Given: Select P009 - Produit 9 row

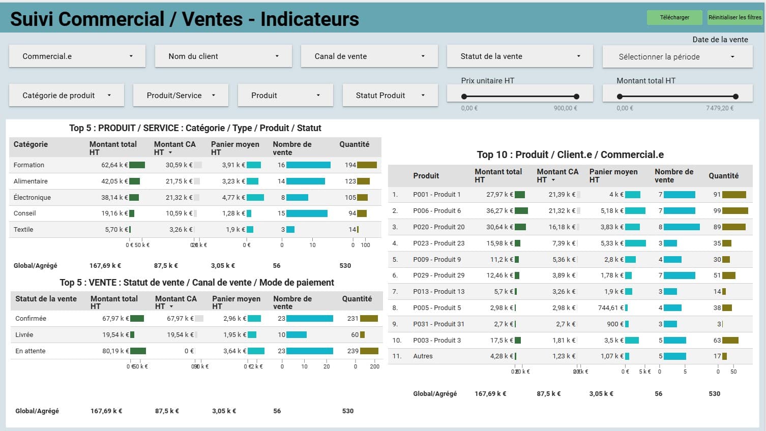Looking at the screenshot, I should pos(570,260).
